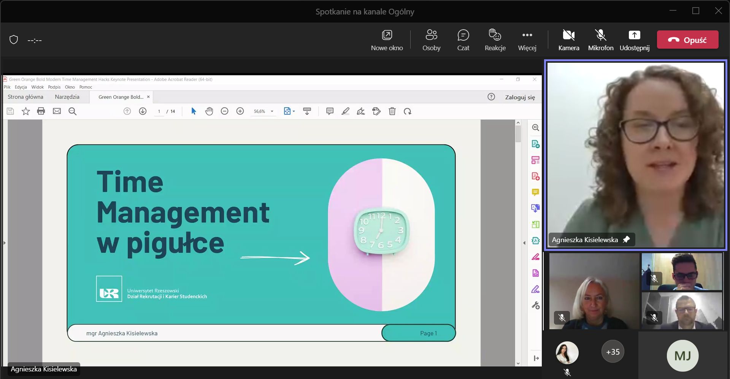Select the hand pan tool
The width and height of the screenshot is (730, 379).
point(209,111)
